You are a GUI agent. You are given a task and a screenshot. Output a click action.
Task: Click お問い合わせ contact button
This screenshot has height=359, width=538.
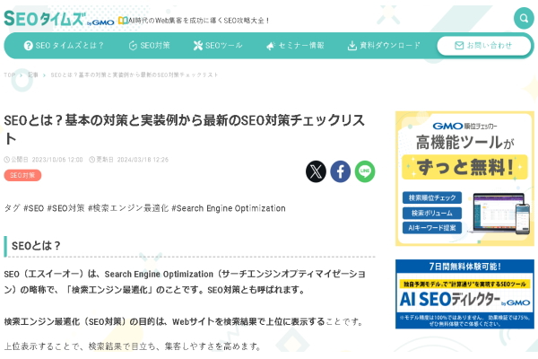(x=484, y=46)
